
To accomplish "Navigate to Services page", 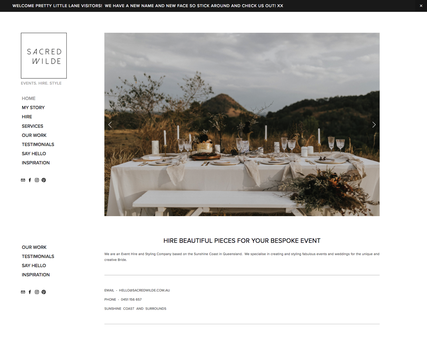I will [x=33, y=126].
